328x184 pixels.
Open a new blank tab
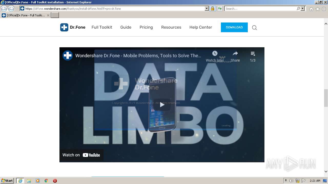point(55,15)
